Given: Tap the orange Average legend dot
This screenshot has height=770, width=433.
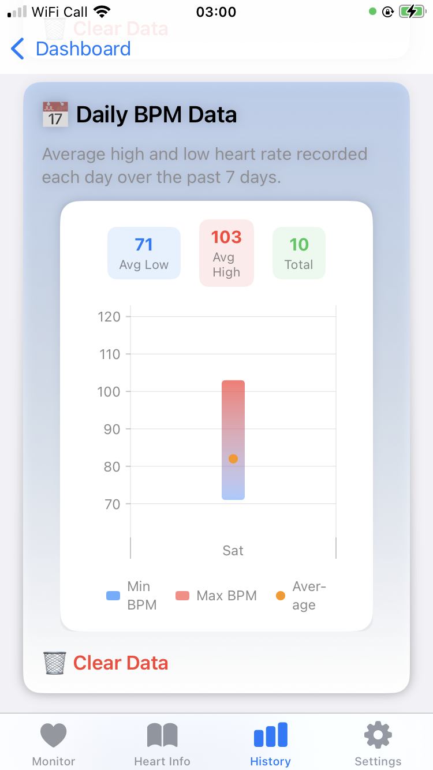Looking at the screenshot, I should click(281, 596).
